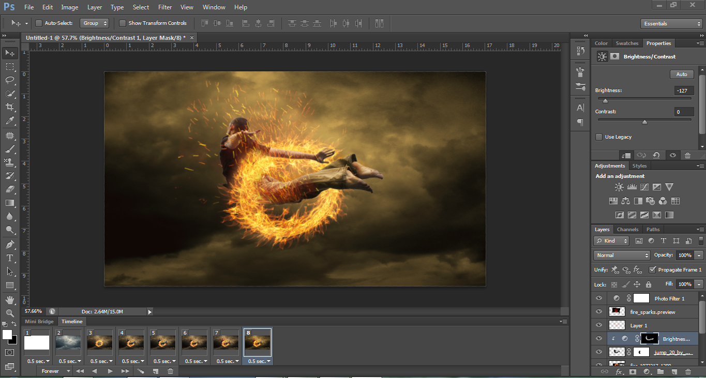
Task: Switch to the Channels tab
Action: tap(627, 230)
